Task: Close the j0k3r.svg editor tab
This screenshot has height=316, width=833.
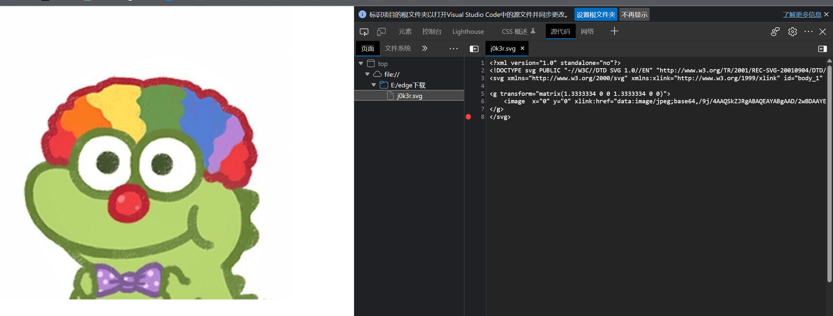Action: tap(522, 48)
